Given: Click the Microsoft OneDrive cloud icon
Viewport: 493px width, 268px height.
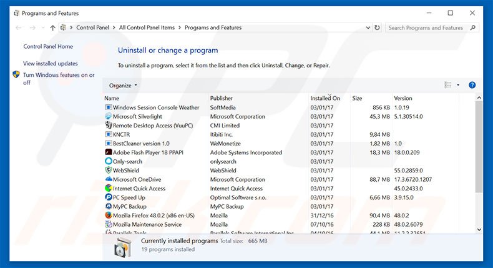Looking at the screenshot, I should pyautogui.click(x=109, y=179).
